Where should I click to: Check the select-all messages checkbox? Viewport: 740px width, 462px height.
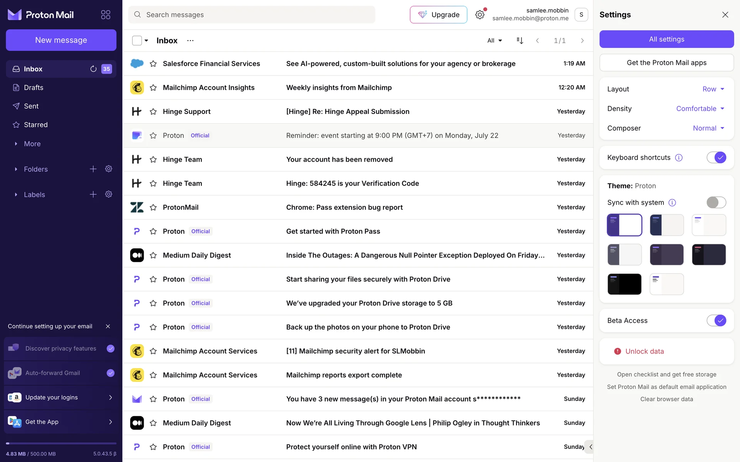coord(137,40)
